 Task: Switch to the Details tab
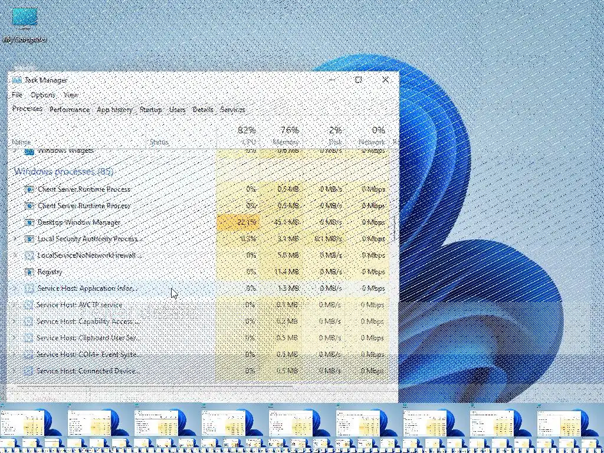tap(203, 110)
